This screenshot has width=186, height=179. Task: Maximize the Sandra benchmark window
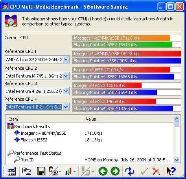(x=170, y=7)
